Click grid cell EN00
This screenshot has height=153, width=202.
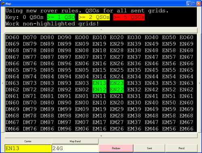pyautogui.click(x=82, y=103)
